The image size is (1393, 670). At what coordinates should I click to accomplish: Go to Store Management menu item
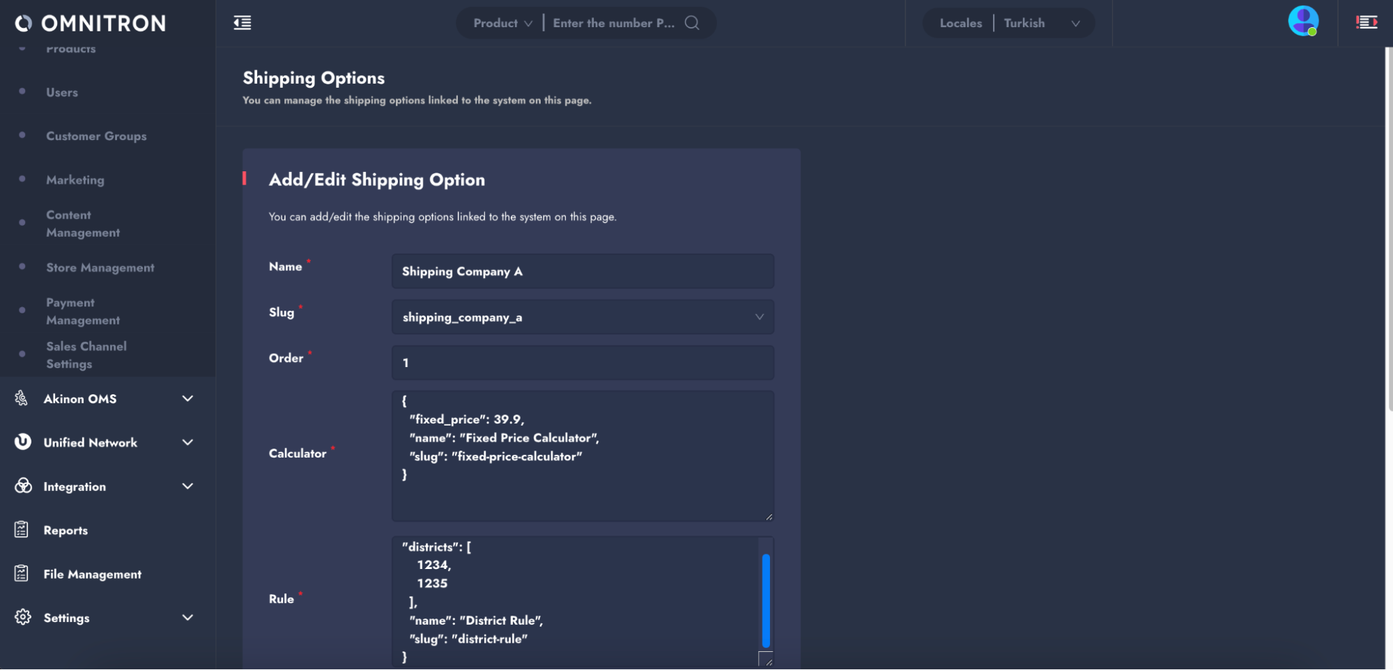[100, 268]
